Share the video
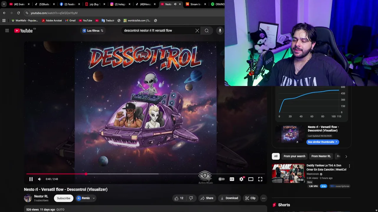The height and width of the screenshot is (212, 378). [207, 198]
